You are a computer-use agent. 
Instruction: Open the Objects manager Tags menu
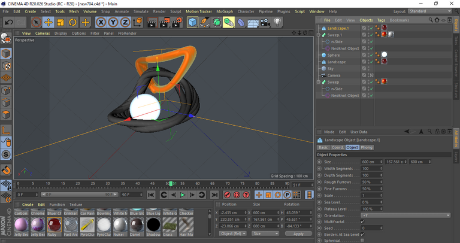(x=381, y=20)
